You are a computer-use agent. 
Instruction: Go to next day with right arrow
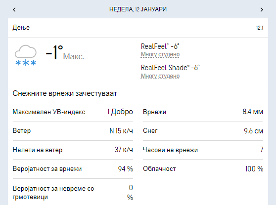(x=262, y=9)
